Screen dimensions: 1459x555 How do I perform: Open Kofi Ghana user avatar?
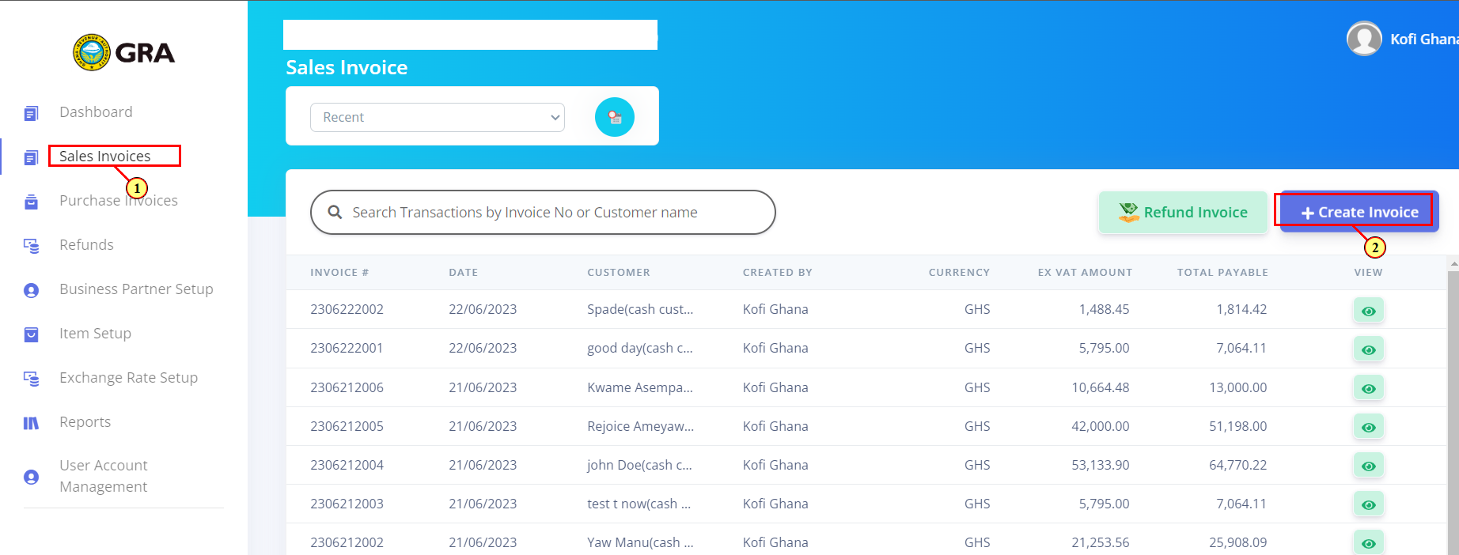point(1364,39)
